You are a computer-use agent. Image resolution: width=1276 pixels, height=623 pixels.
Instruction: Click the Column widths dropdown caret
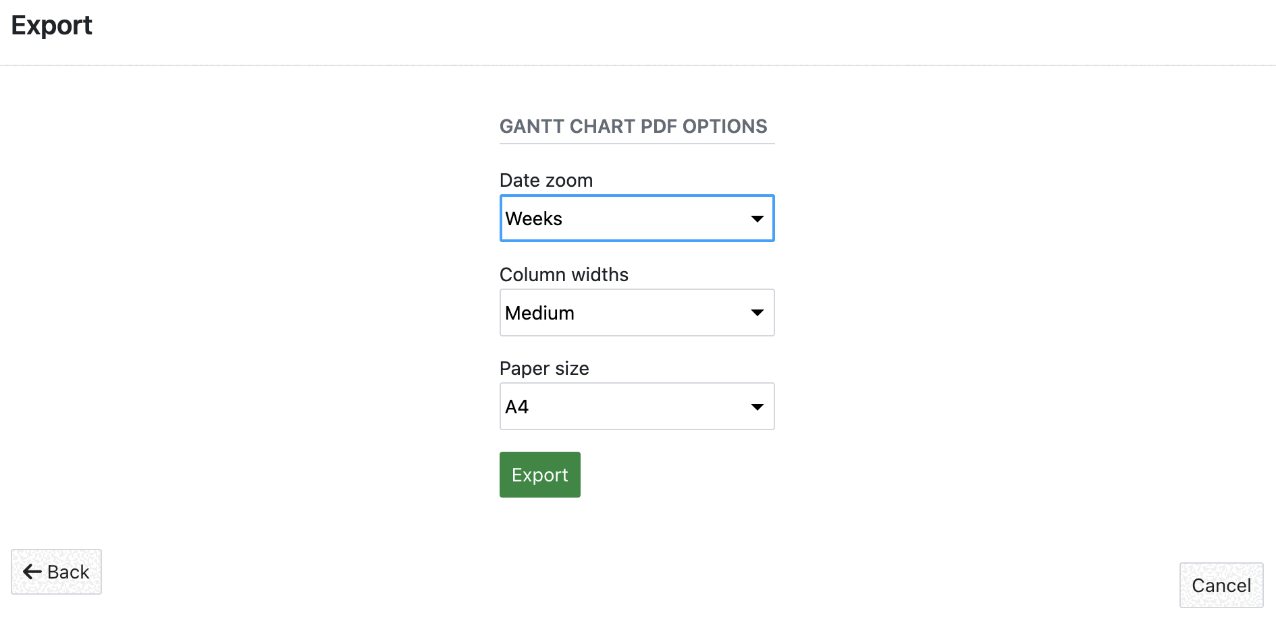[x=756, y=312]
